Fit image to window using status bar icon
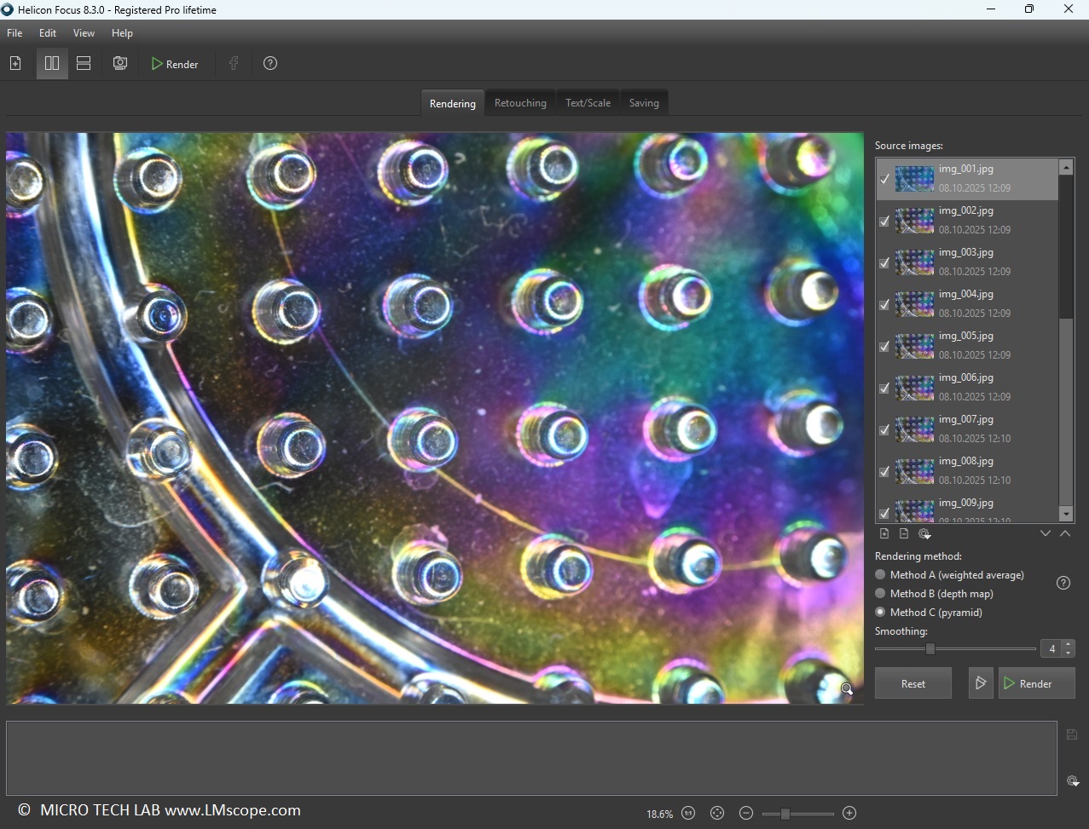The width and height of the screenshot is (1089, 829). coord(717,814)
